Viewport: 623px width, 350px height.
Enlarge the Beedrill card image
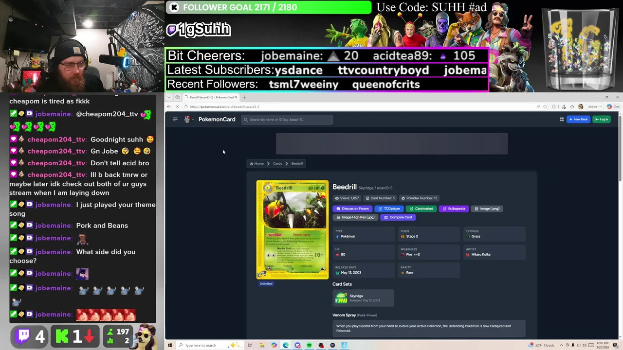[293, 229]
